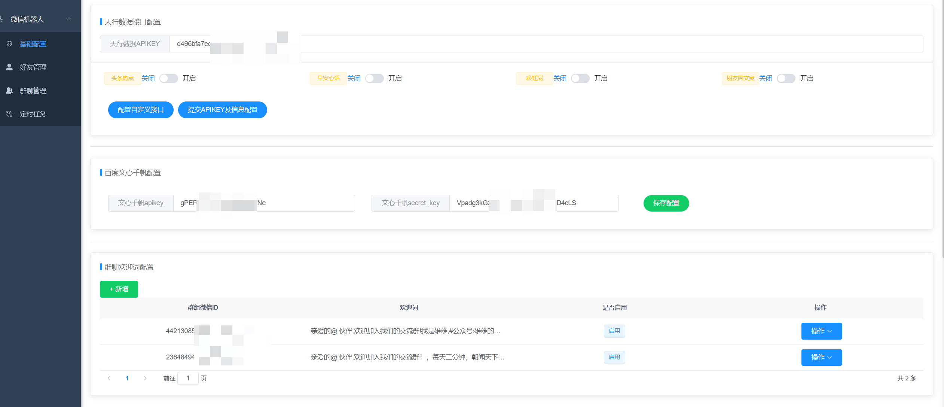This screenshot has width=944, height=407.
Task: Click welcome text mentioning 我是雄雄
Action: (x=406, y=331)
